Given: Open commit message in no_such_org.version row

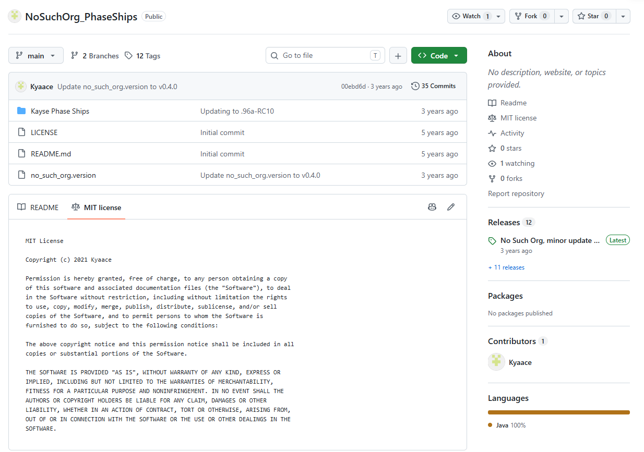Looking at the screenshot, I should click(x=260, y=175).
